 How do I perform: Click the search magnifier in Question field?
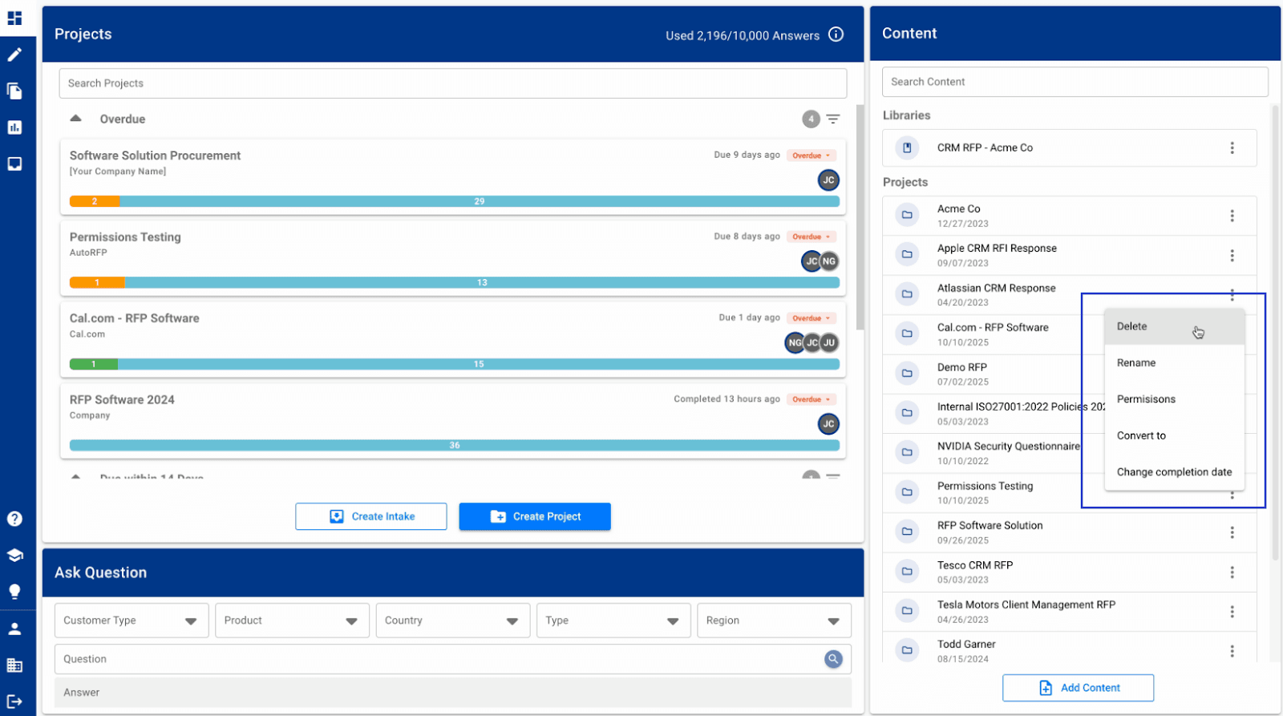pos(833,659)
